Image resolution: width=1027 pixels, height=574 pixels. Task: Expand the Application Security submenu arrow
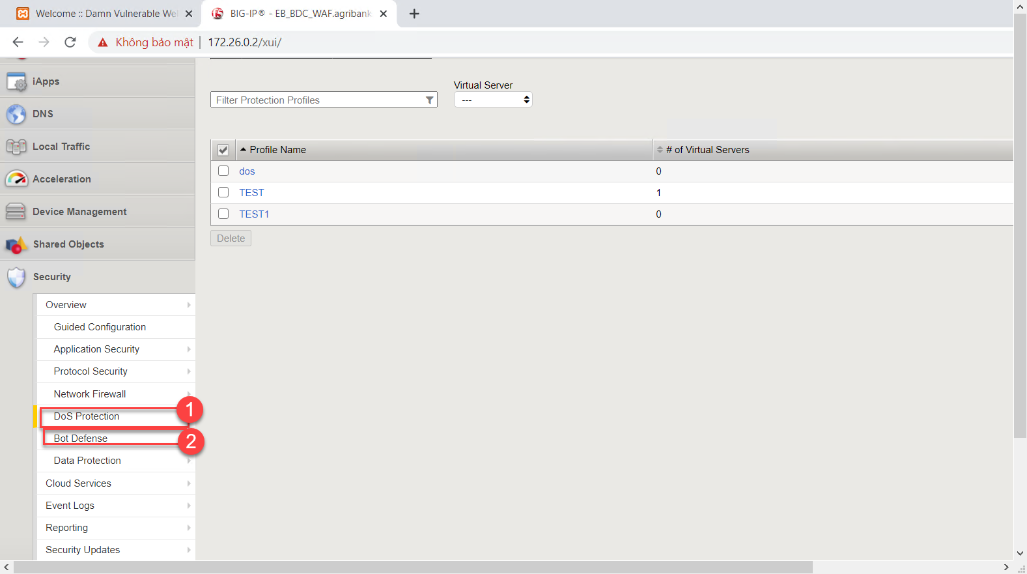189,349
